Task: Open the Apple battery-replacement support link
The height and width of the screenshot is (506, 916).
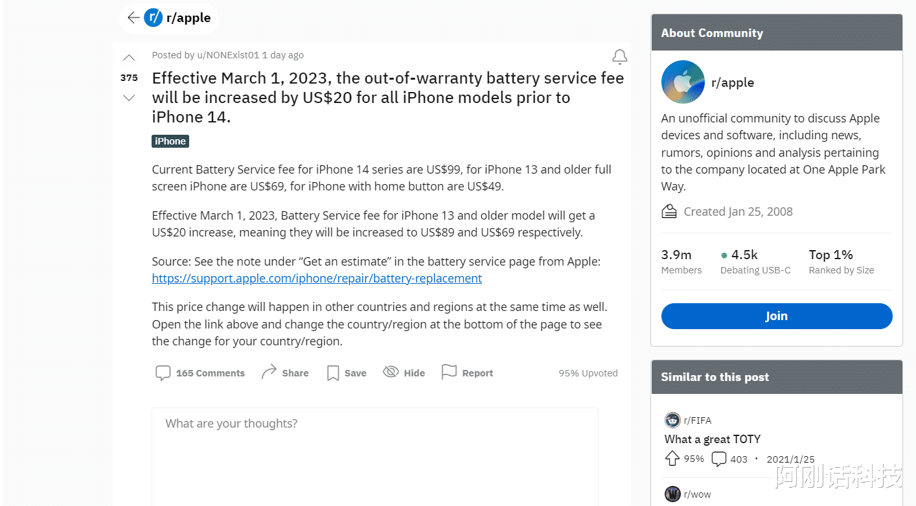Action: pos(317,278)
